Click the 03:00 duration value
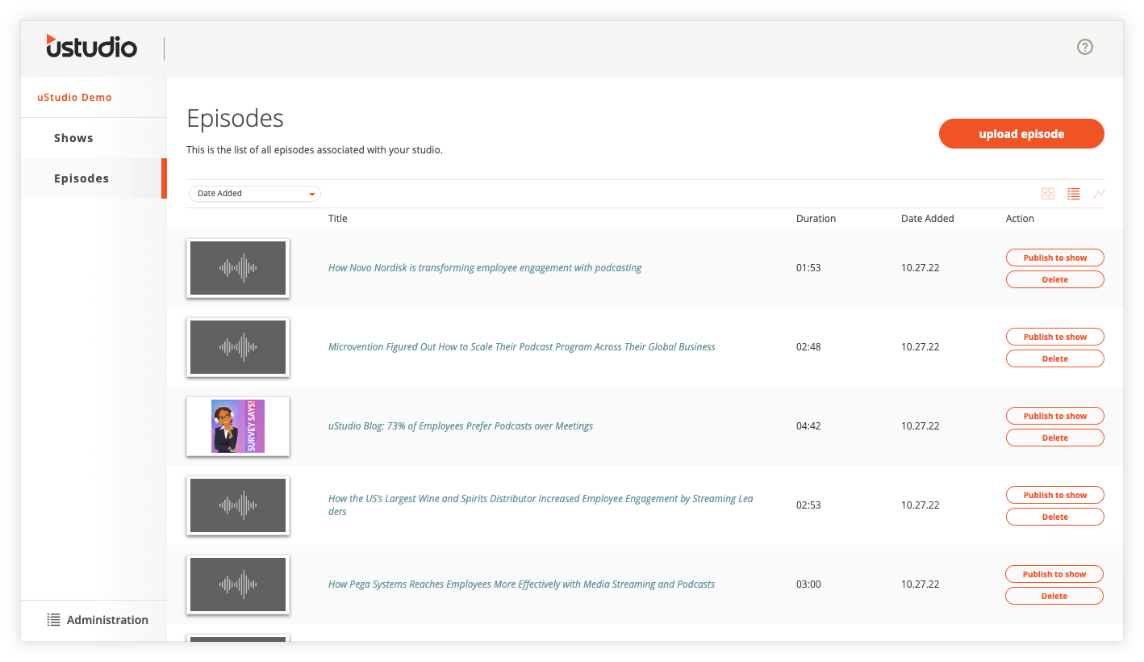 [808, 584]
